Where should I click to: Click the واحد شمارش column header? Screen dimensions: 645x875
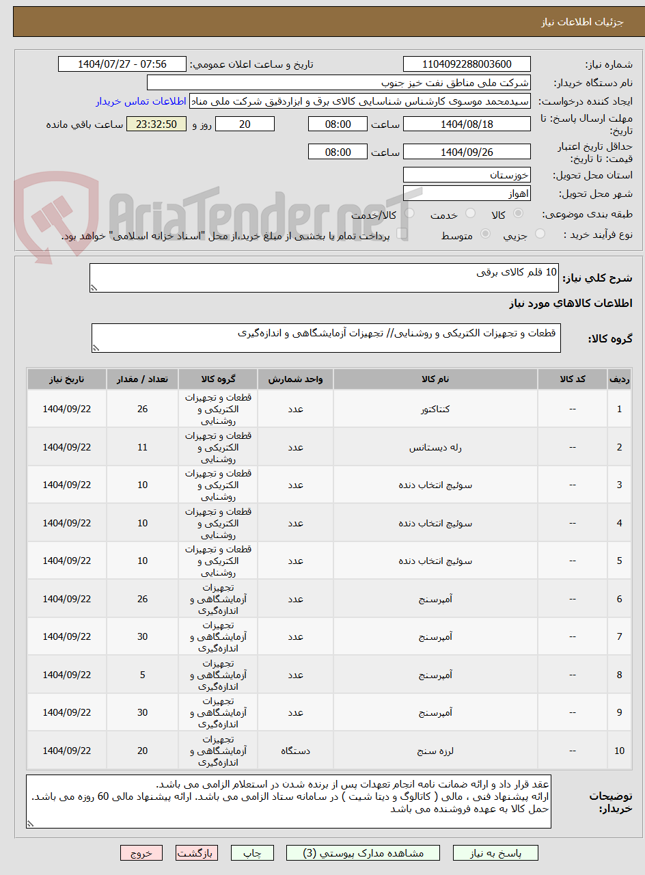click(295, 379)
